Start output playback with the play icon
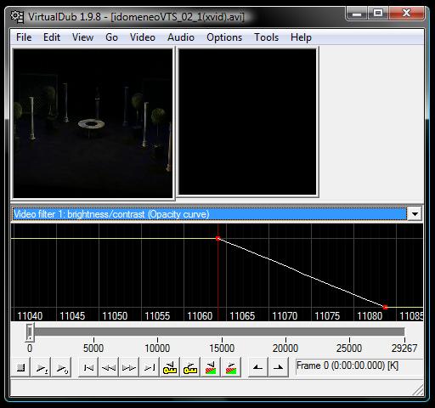 coord(61,367)
